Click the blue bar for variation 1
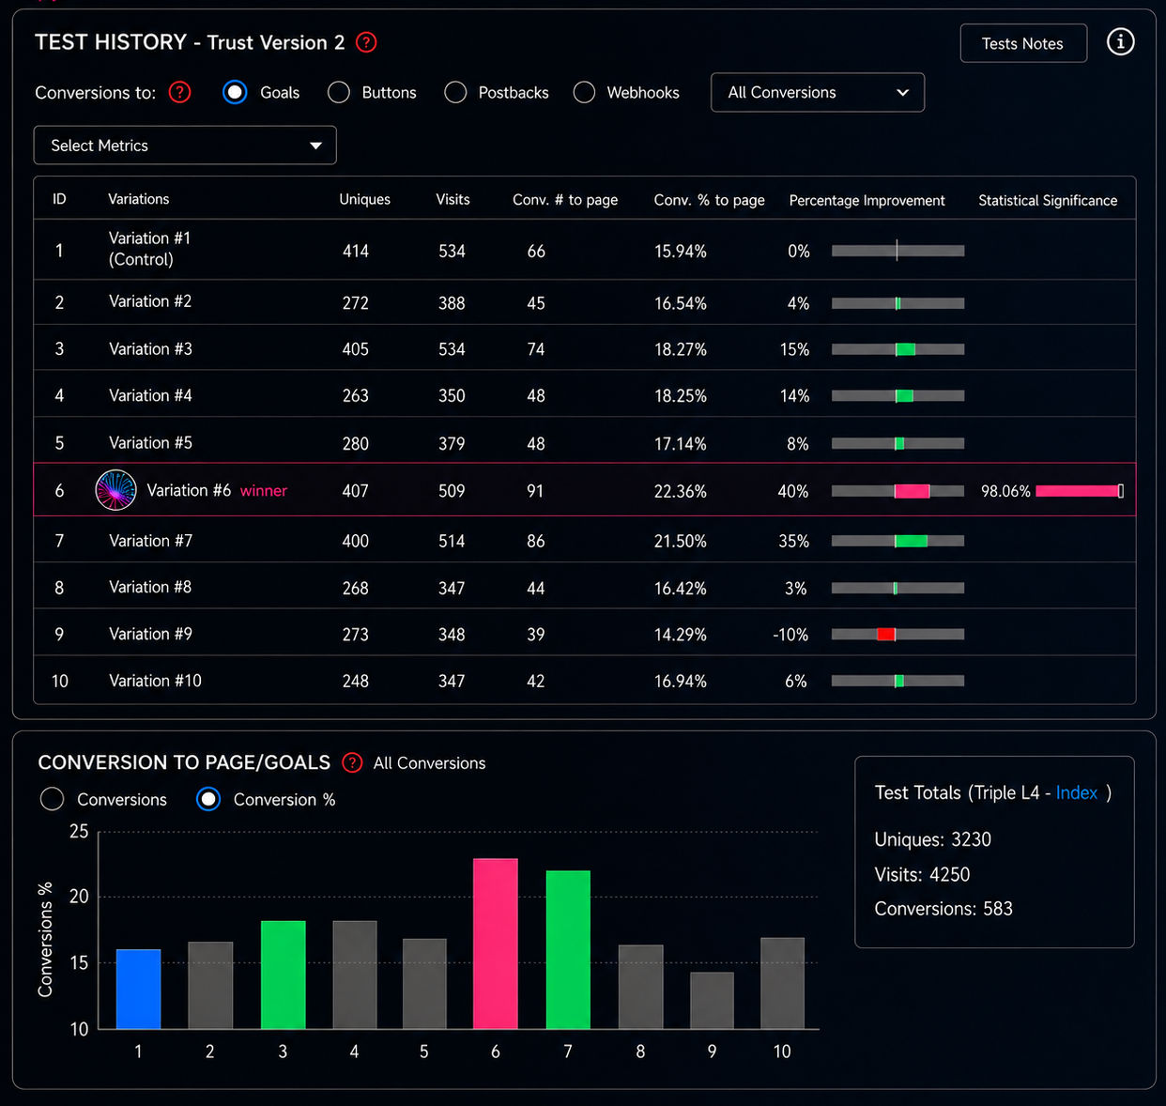The height and width of the screenshot is (1106, 1166). pos(138,989)
